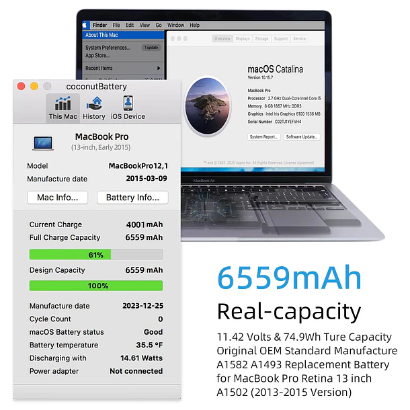
Task: Click the Apple menu logo
Action: pyautogui.click(x=85, y=25)
